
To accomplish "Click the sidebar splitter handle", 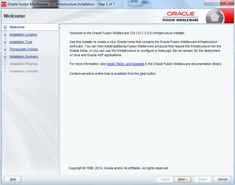I will tap(60, 26).
